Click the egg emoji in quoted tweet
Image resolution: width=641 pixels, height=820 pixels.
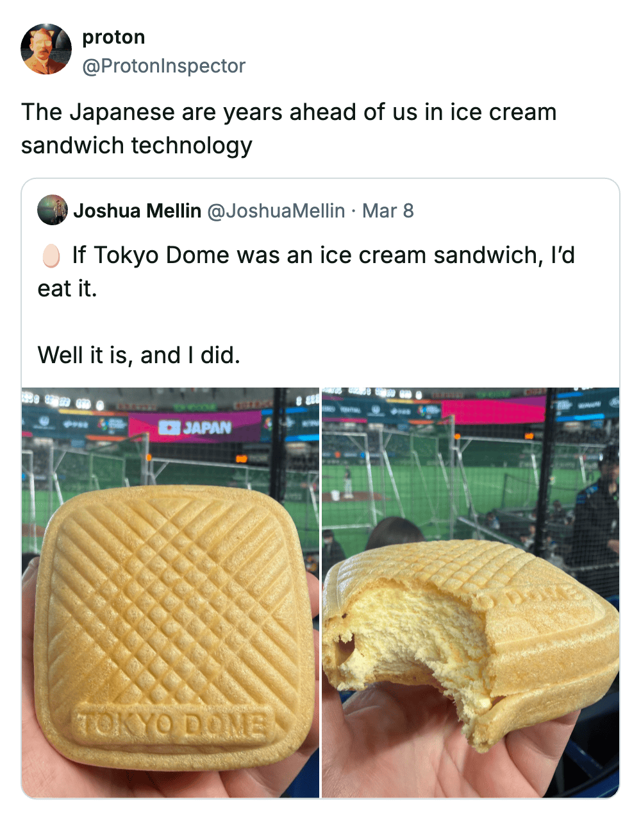click(51, 255)
